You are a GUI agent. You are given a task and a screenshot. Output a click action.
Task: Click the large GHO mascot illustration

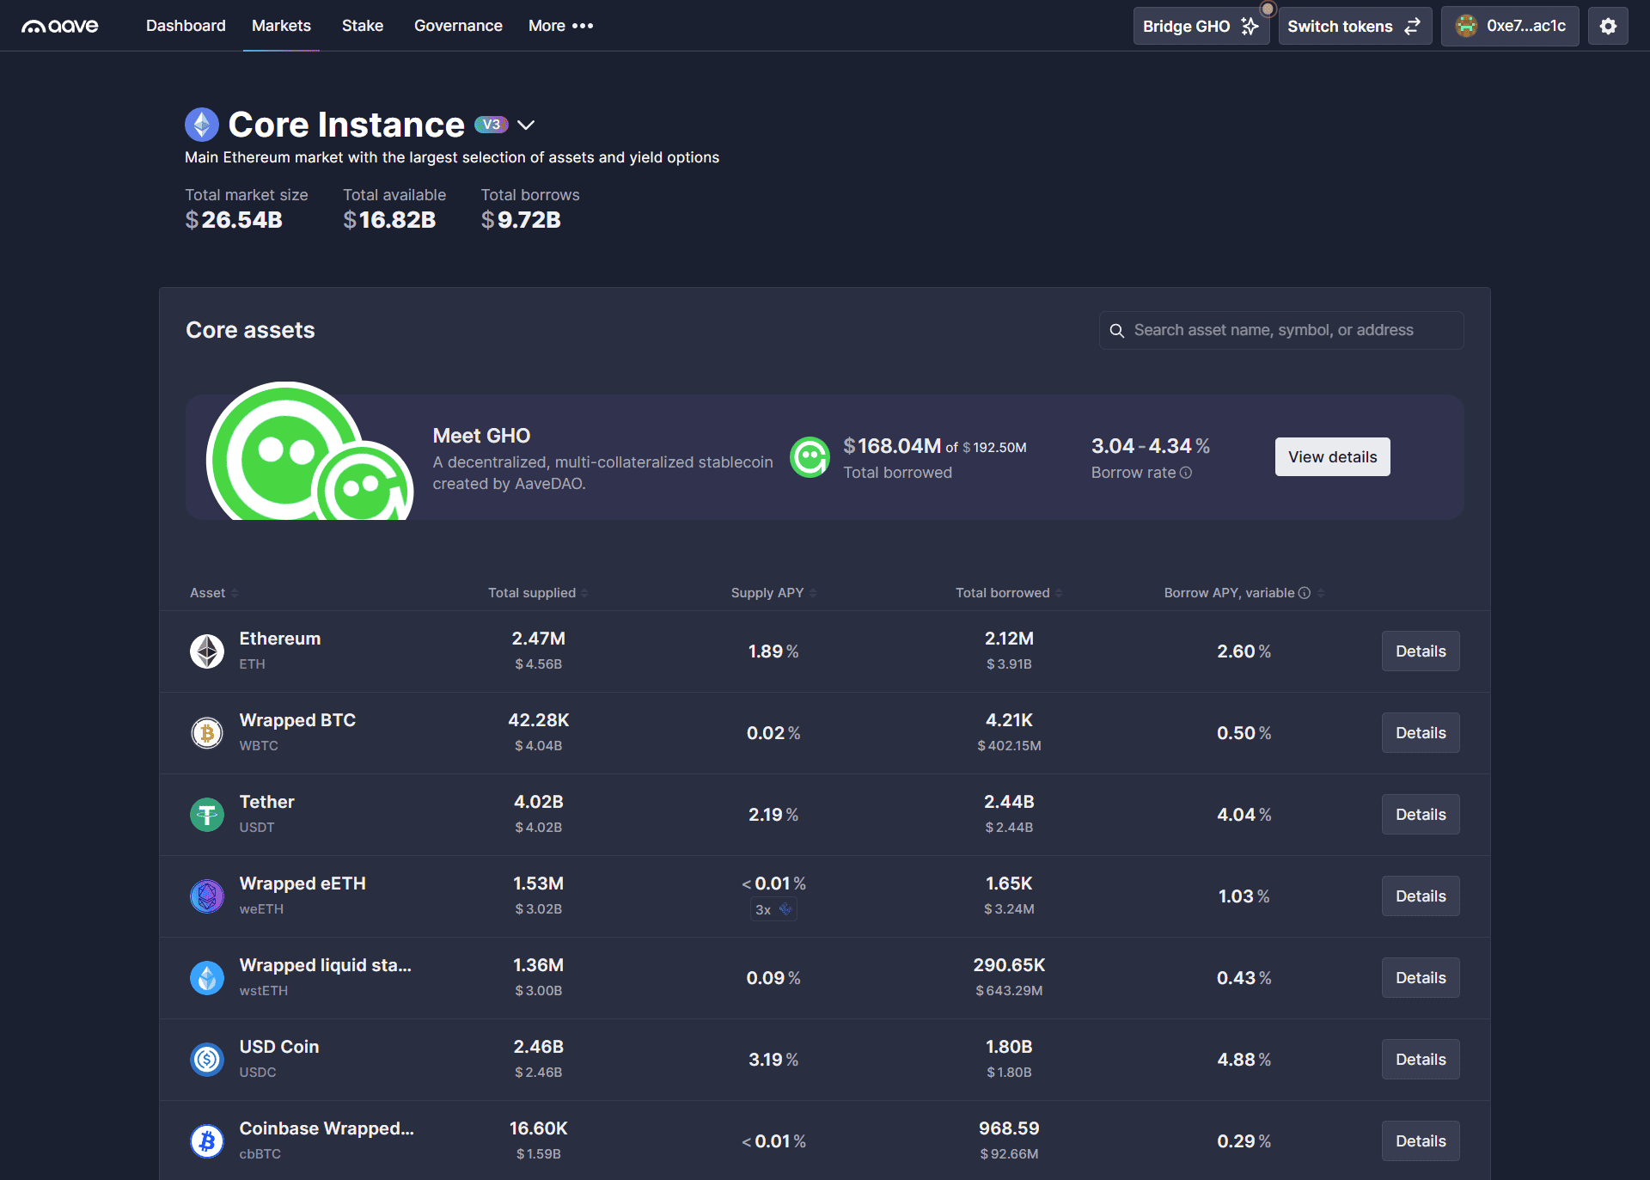point(309,451)
